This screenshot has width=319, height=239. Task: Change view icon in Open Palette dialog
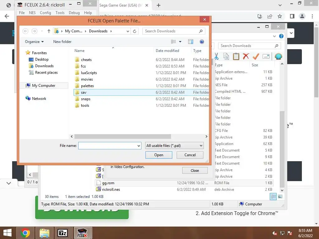[x=173, y=42]
